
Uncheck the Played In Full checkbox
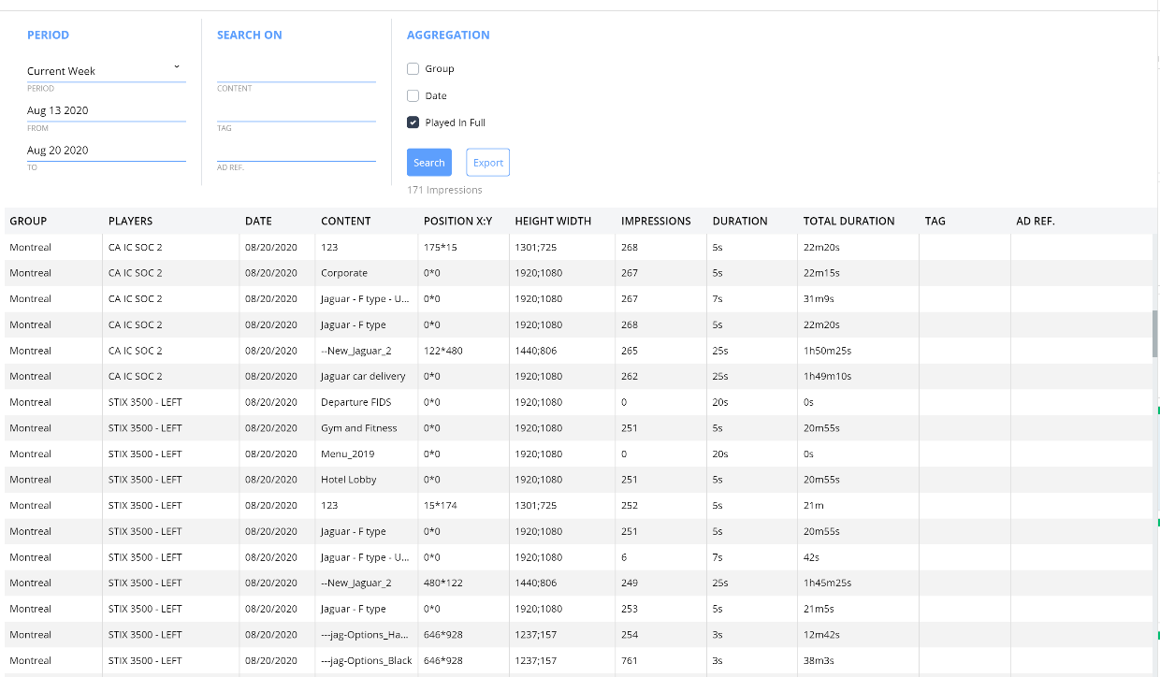[x=413, y=122]
